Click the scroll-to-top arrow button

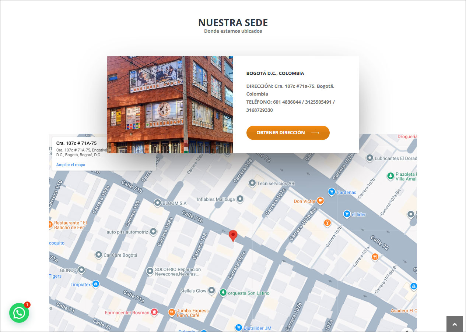(454, 324)
